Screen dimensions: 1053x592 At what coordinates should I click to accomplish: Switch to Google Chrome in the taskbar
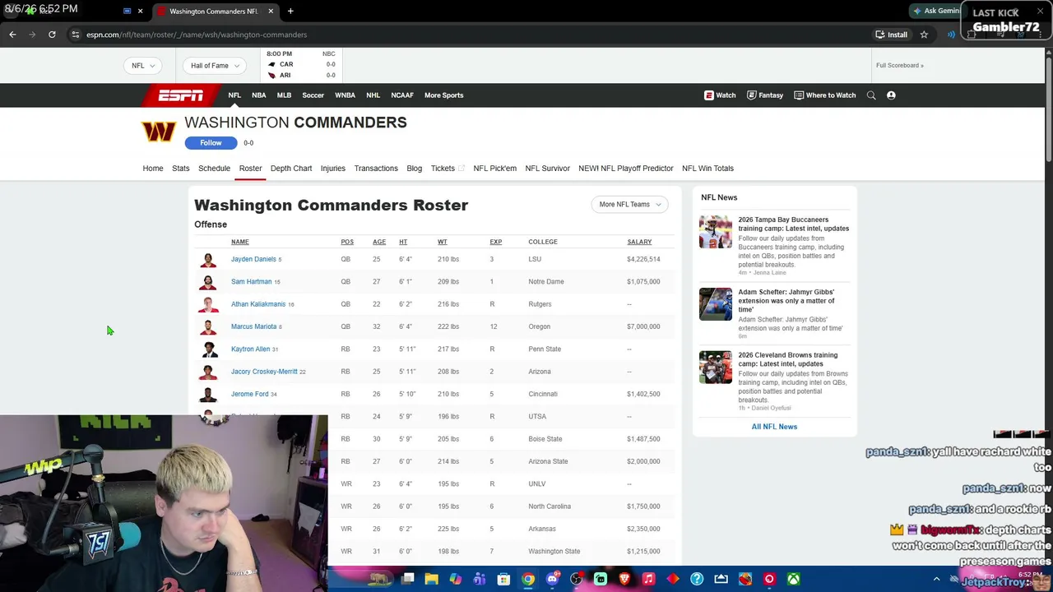528,580
